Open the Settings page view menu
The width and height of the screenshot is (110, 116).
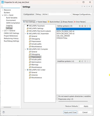coord(92,6)
